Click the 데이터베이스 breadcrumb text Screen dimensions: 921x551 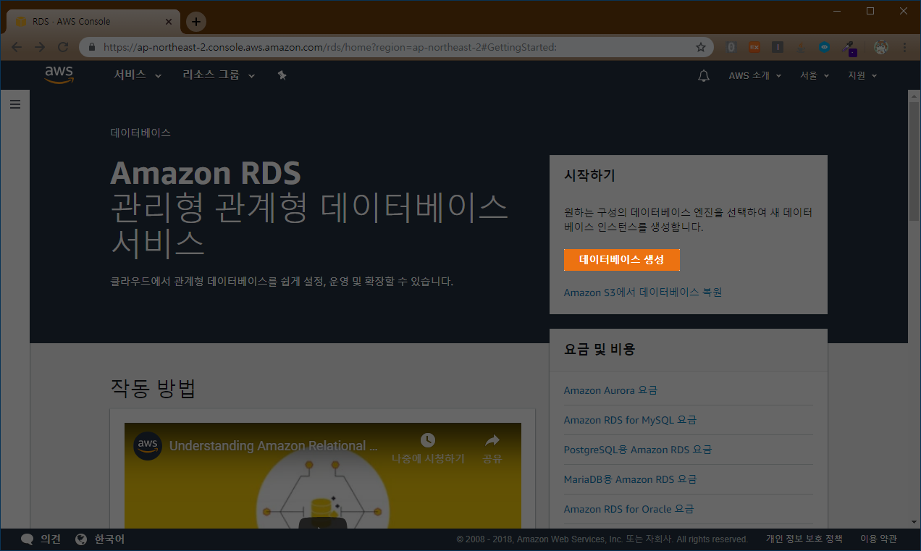pyautogui.click(x=140, y=133)
